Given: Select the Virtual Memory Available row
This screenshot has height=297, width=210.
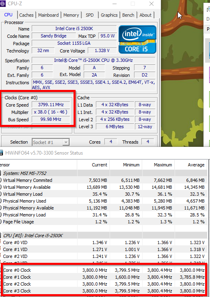Looking at the screenshot, I should click(x=104, y=187).
